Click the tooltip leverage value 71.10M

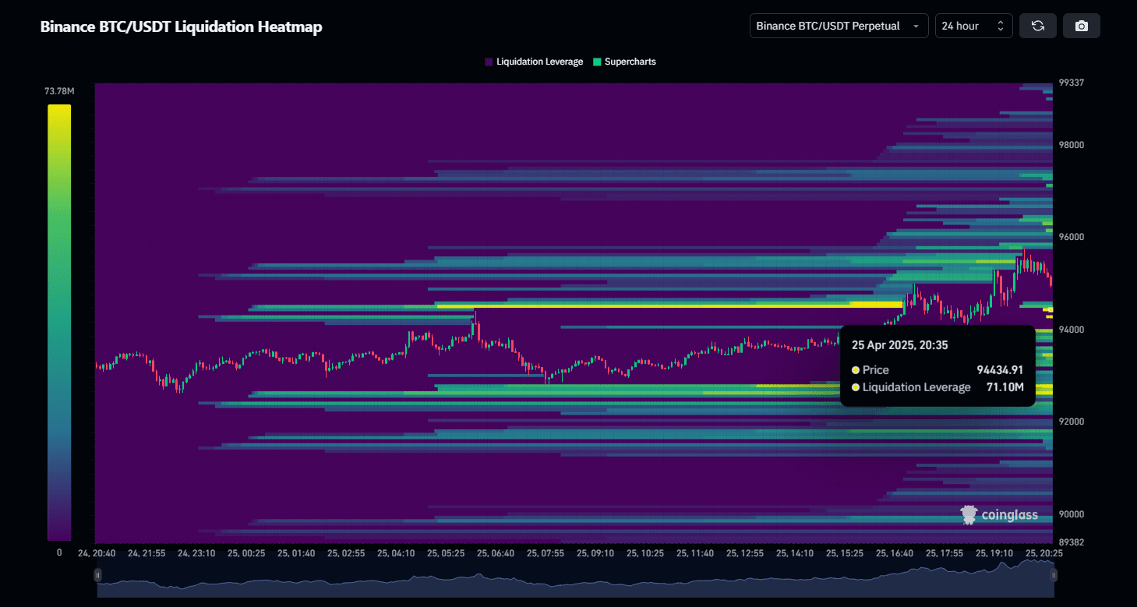[1005, 387]
